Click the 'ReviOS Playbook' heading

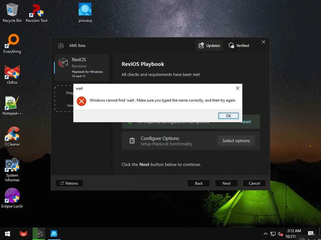pos(143,64)
